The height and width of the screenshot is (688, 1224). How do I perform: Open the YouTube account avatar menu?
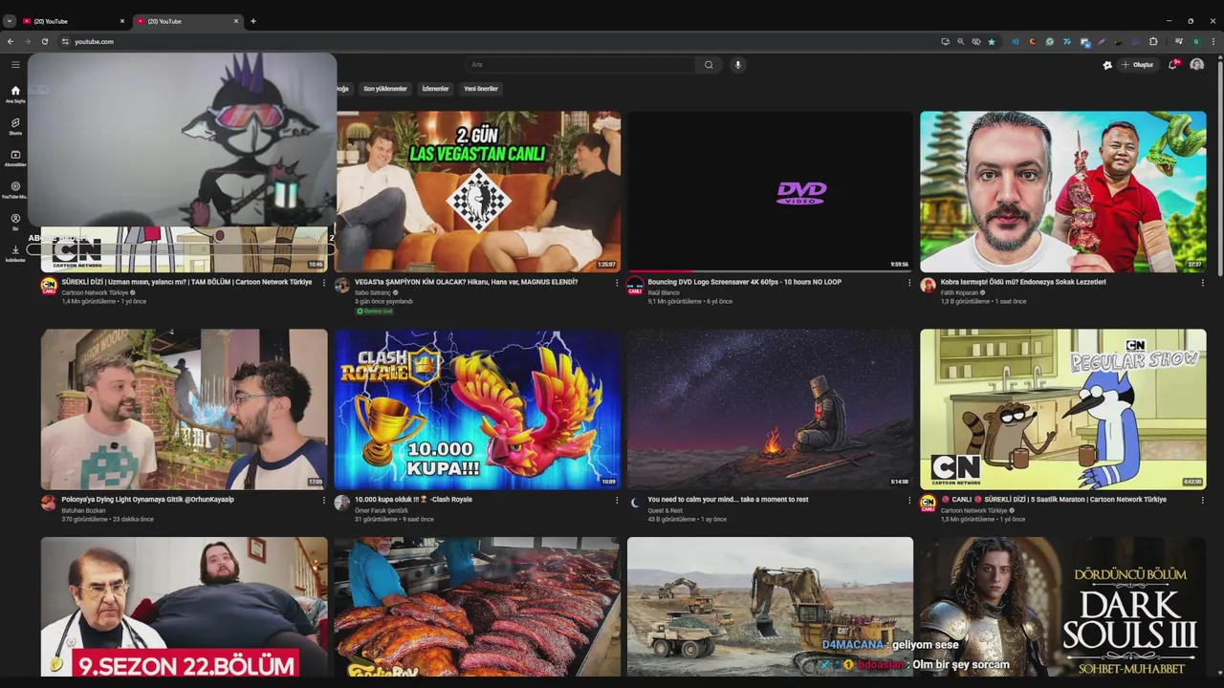pos(1196,65)
